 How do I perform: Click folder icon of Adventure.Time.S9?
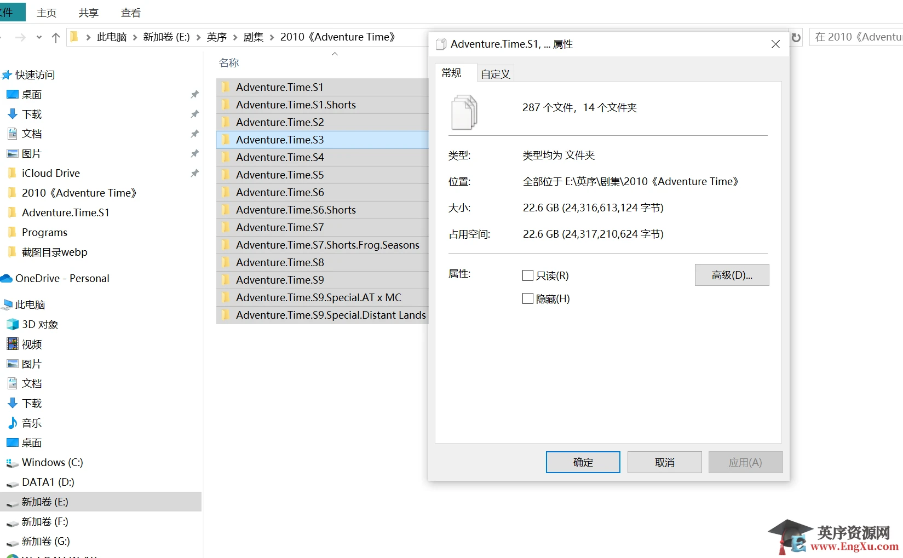point(226,280)
